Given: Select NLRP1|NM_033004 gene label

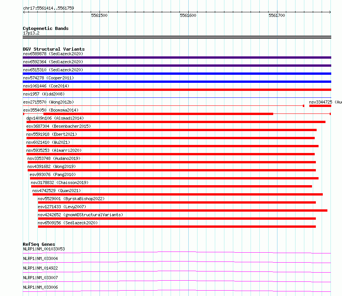Looking at the screenshot, I should click(x=40, y=258).
